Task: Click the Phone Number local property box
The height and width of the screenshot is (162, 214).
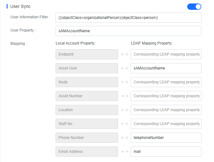Action: pos(87,138)
